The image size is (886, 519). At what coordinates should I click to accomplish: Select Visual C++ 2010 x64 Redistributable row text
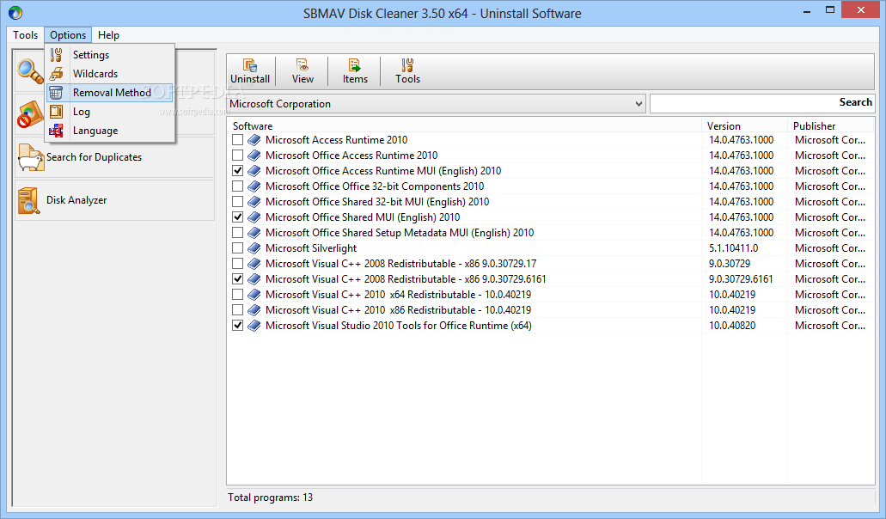tap(399, 294)
